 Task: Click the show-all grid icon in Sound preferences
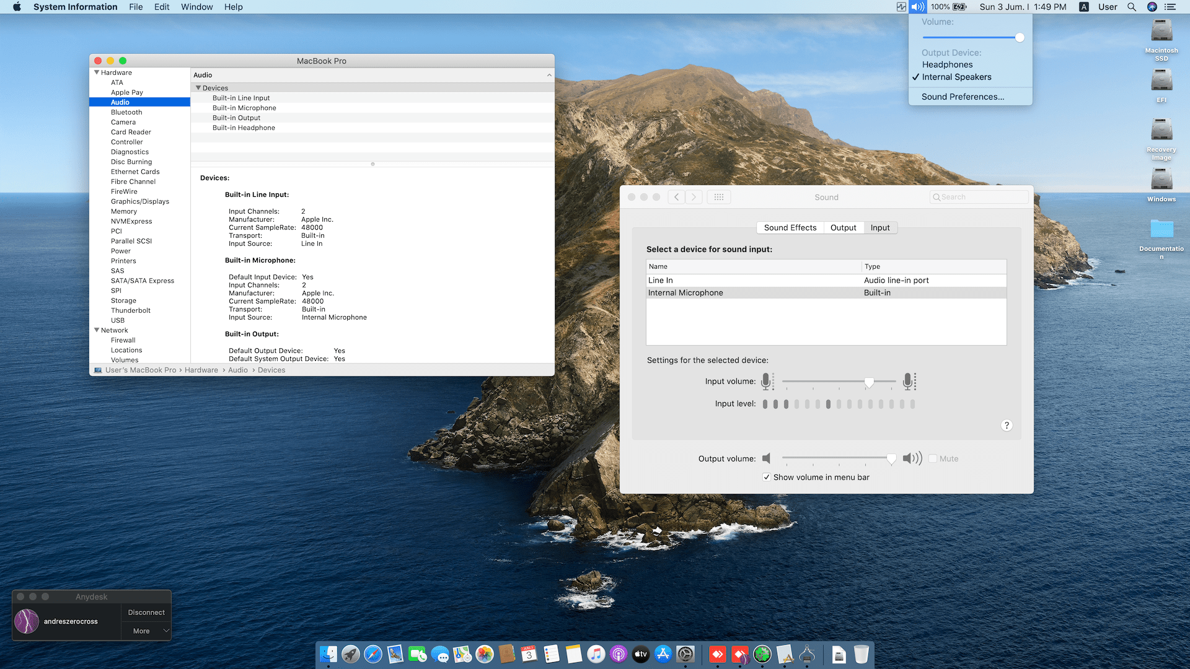click(x=718, y=197)
